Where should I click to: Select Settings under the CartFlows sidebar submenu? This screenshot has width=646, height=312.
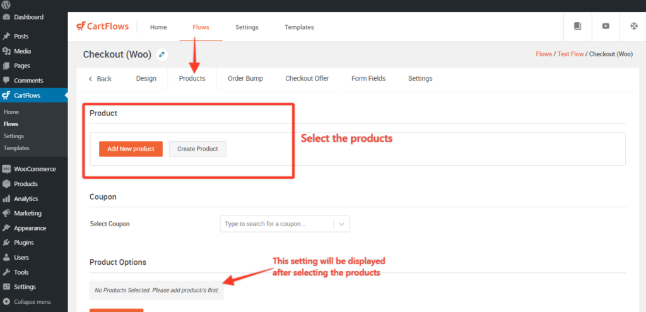[x=14, y=136]
